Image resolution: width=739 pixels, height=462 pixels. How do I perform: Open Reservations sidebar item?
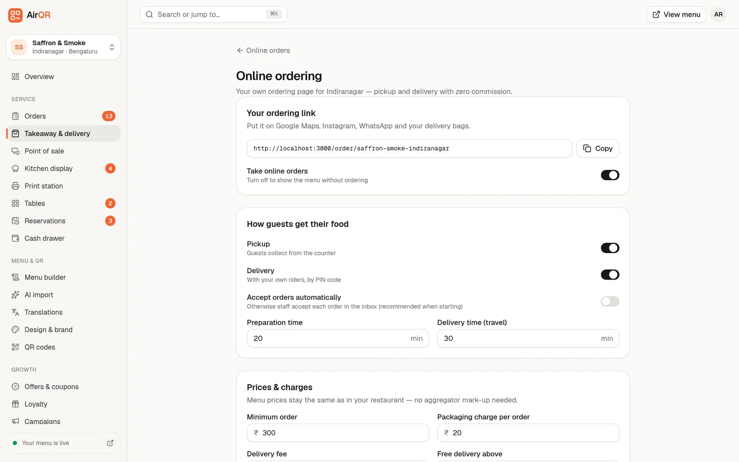pyautogui.click(x=63, y=221)
